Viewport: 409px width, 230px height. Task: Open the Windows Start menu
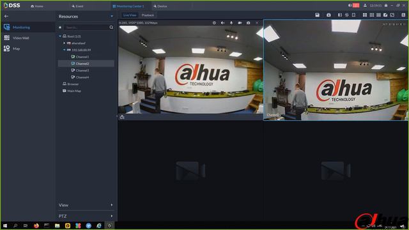(5, 226)
